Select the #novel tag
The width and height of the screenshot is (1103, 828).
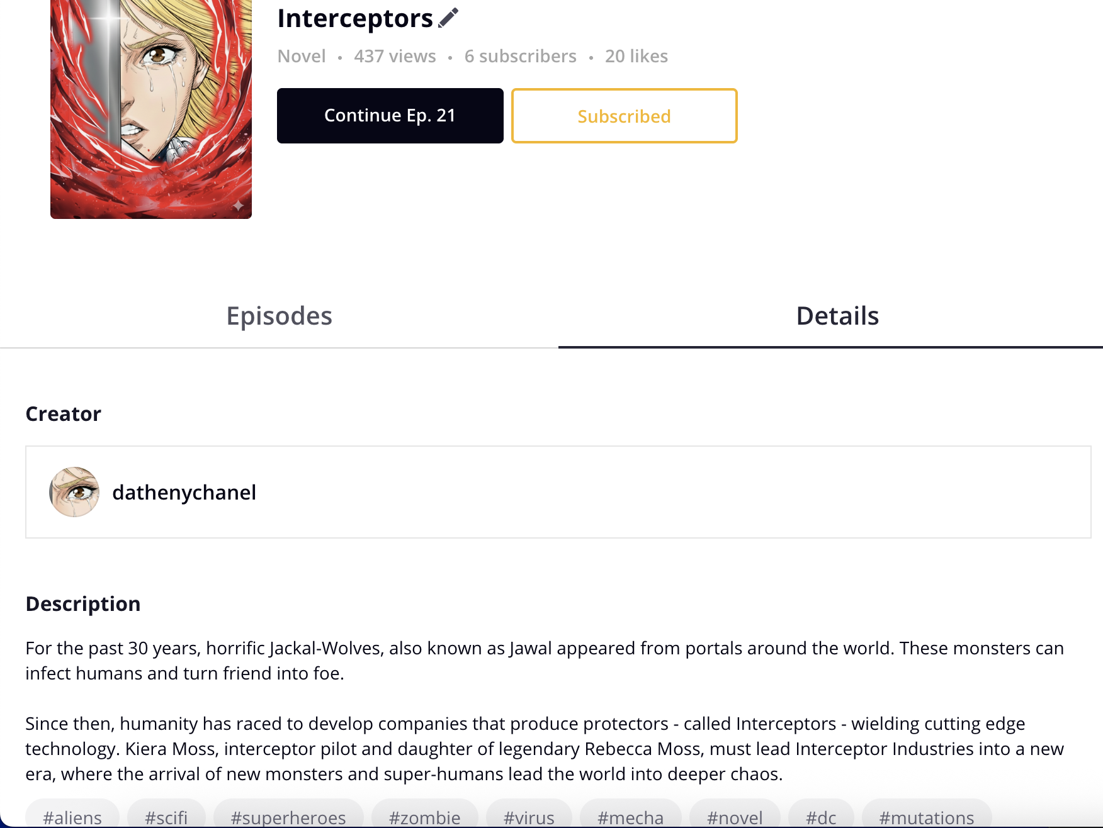(735, 817)
